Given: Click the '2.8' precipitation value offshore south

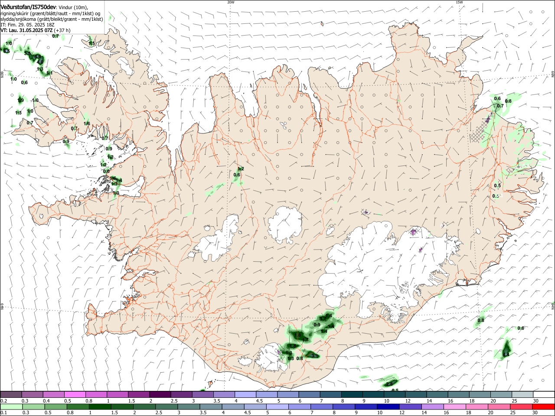Looking at the screenshot, I should 389,383.
